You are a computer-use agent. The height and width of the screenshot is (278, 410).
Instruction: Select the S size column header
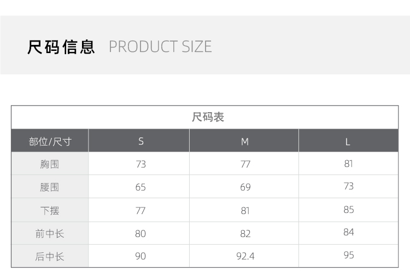pyautogui.click(x=141, y=142)
